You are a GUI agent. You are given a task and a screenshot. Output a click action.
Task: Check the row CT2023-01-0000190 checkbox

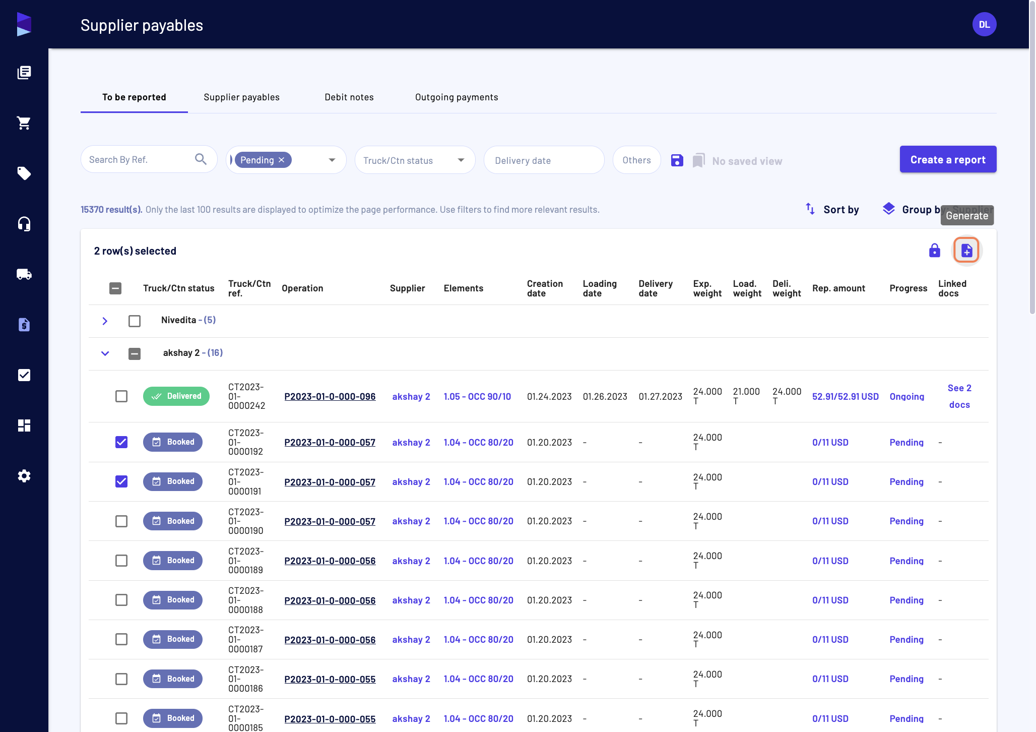(x=121, y=521)
